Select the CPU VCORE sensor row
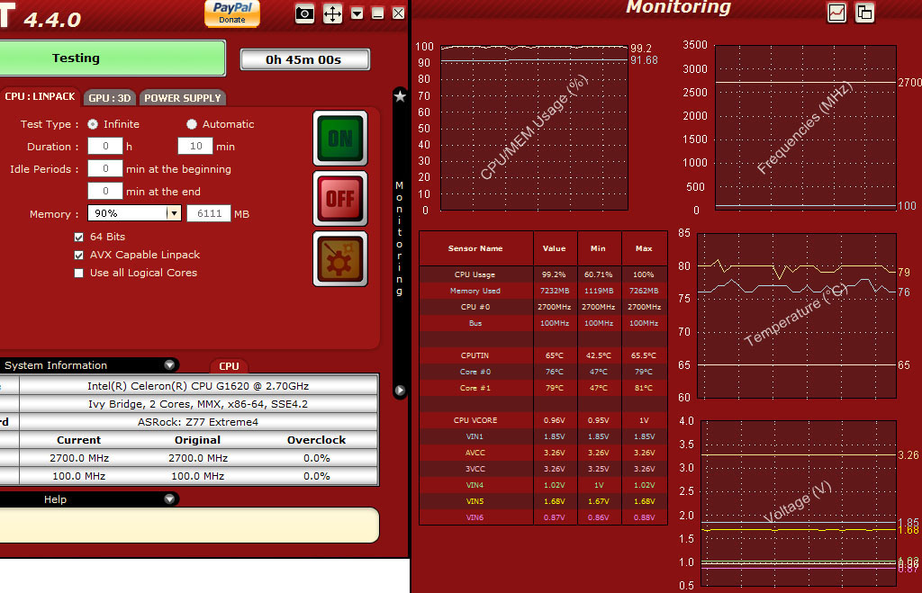The image size is (922, 593). (543, 420)
